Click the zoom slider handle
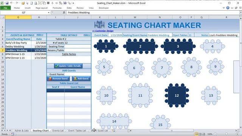This screenshot has width=242, height=136. tap(226, 134)
